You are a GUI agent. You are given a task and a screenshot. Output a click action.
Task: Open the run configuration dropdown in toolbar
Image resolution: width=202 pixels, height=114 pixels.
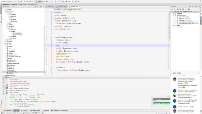tap(39, 1)
